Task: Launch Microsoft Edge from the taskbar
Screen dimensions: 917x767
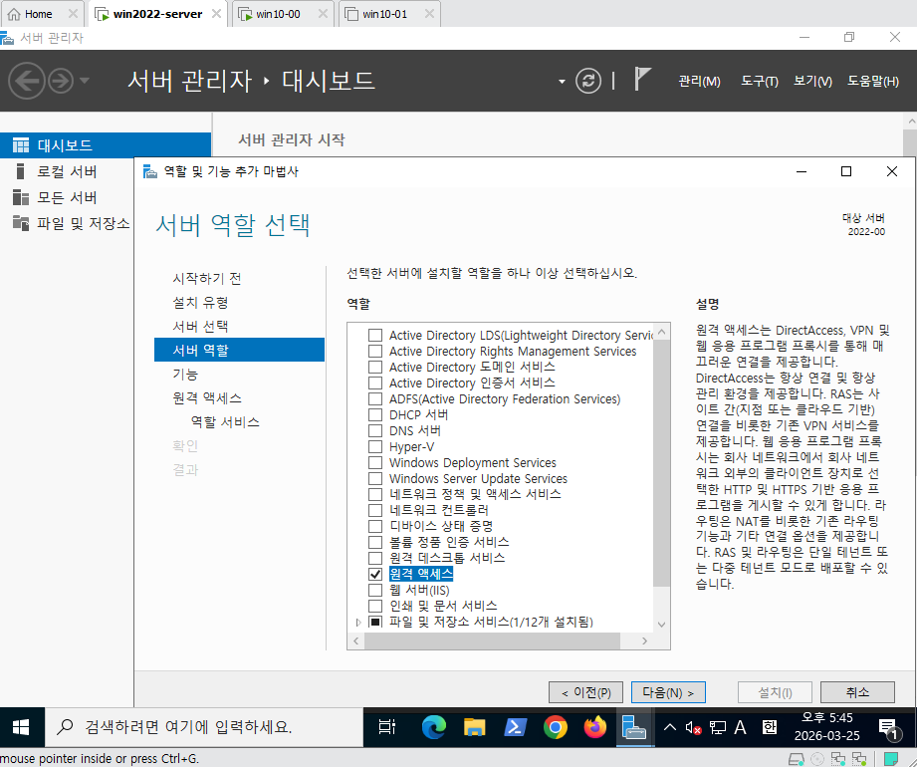Action: 433,727
